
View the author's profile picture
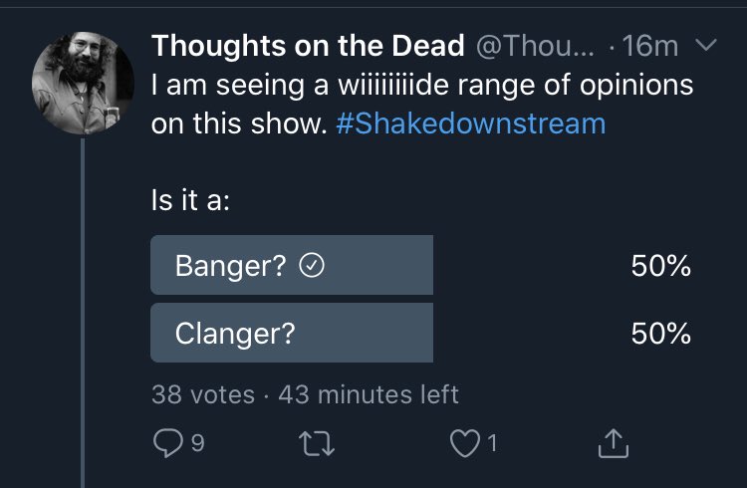tap(83, 83)
